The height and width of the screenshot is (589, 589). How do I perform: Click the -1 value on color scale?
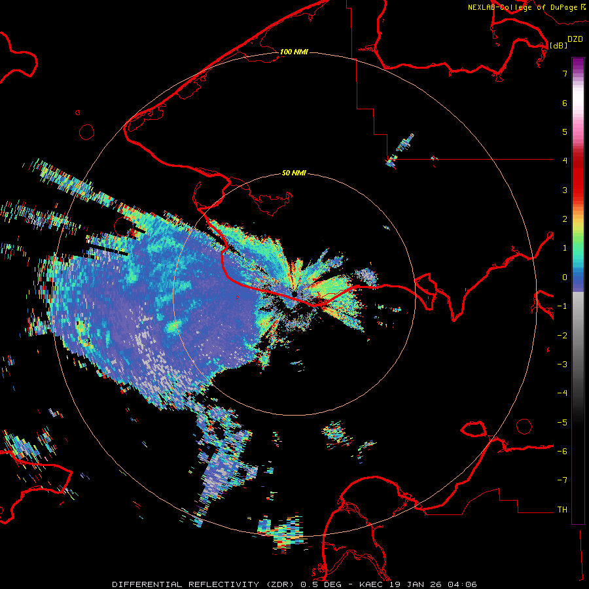coord(562,306)
